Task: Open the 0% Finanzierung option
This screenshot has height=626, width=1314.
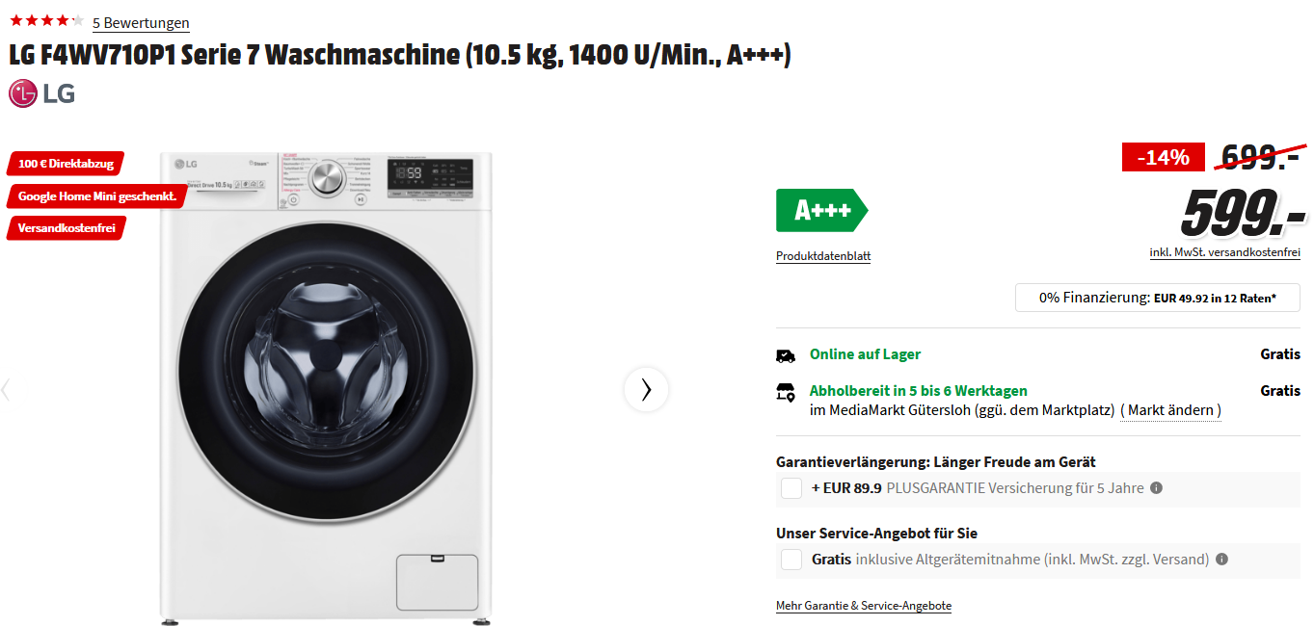Action: click(x=1157, y=298)
